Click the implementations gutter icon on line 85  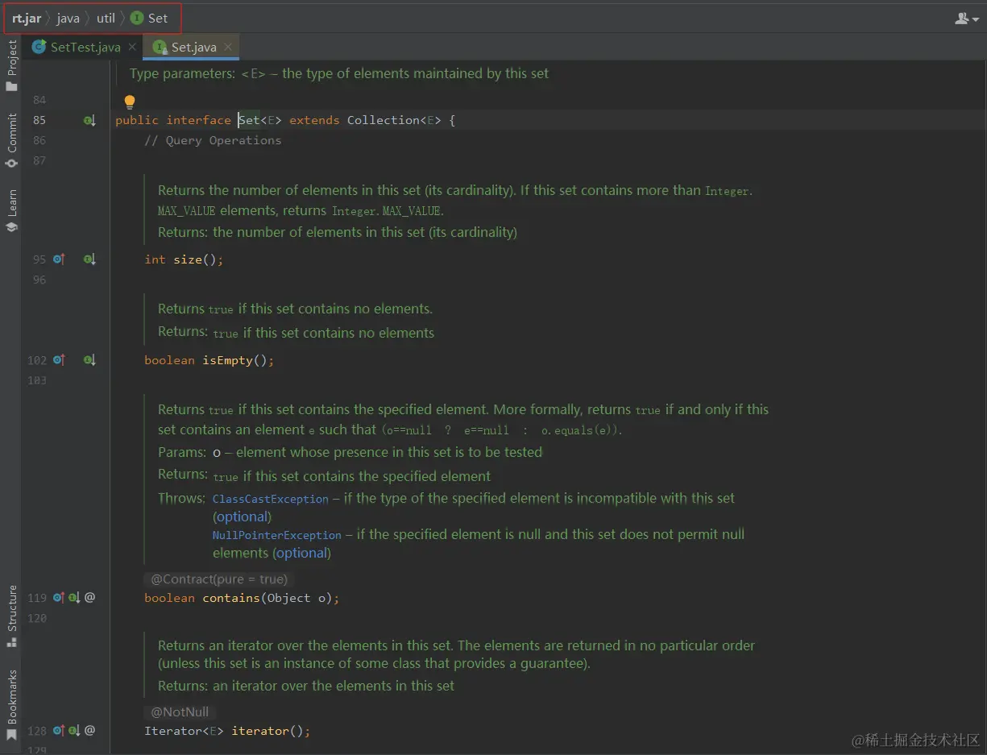pos(89,120)
